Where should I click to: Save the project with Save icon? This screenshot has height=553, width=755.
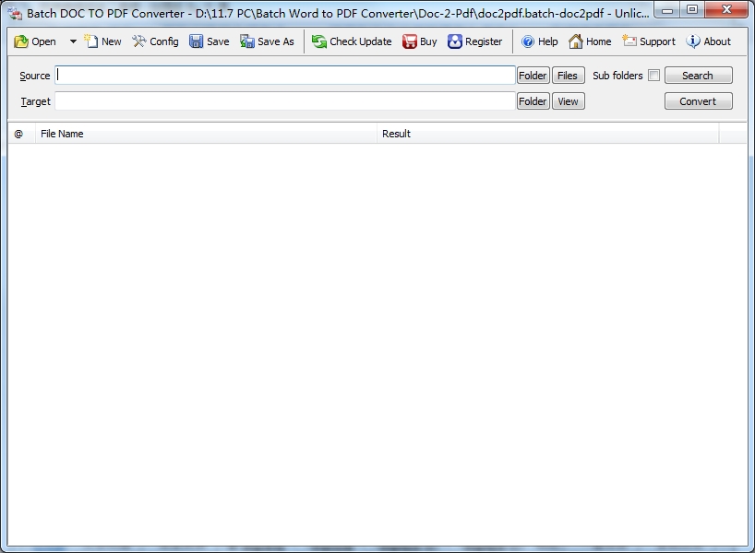209,41
